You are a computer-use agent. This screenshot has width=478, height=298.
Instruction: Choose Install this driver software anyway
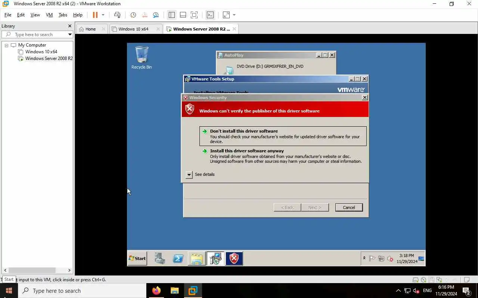pyautogui.click(x=283, y=156)
